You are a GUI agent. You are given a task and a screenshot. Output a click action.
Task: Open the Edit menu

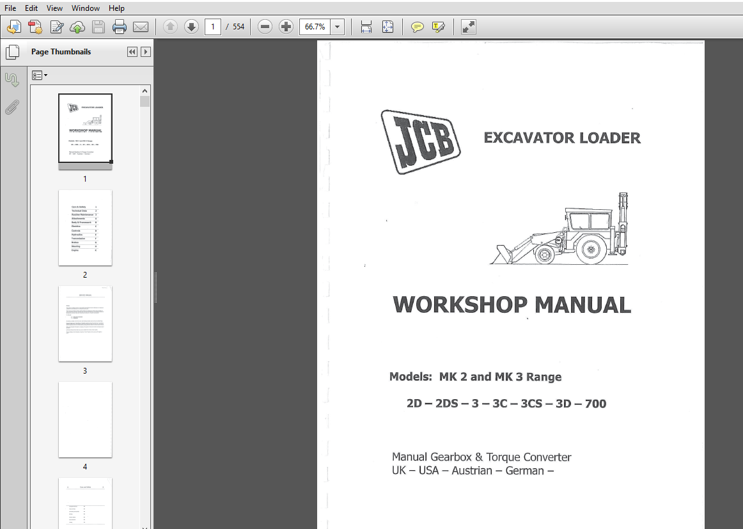(31, 8)
